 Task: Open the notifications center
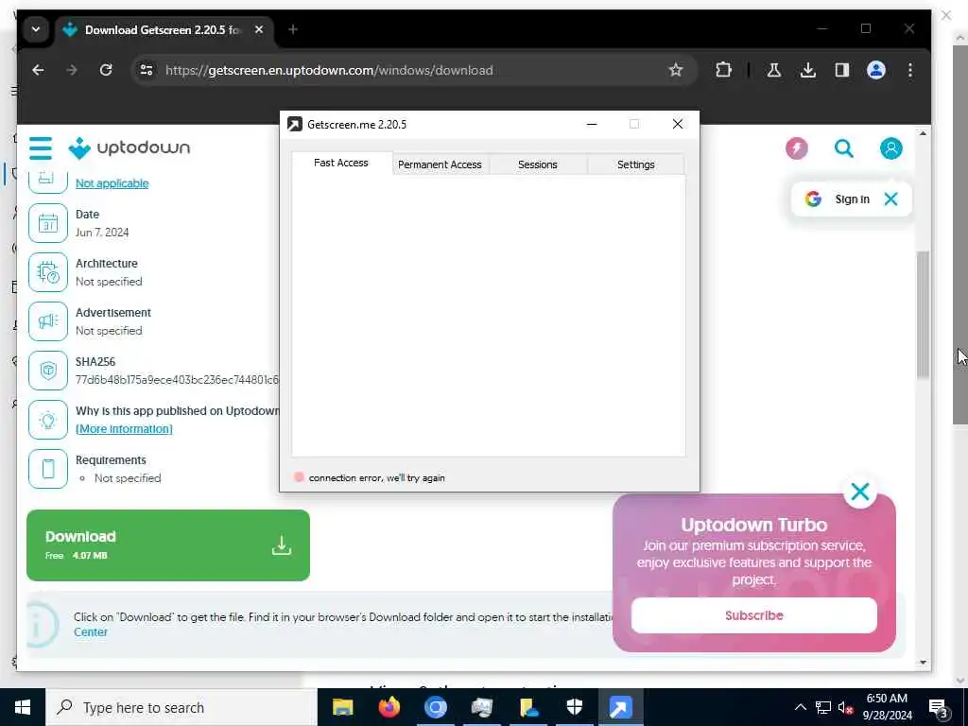point(939,707)
